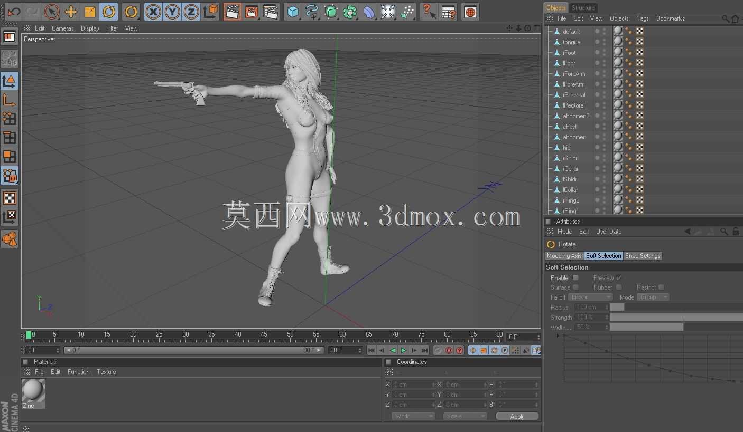Open the viewport Filter menu
The height and width of the screenshot is (432, 743).
[x=112, y=28]
